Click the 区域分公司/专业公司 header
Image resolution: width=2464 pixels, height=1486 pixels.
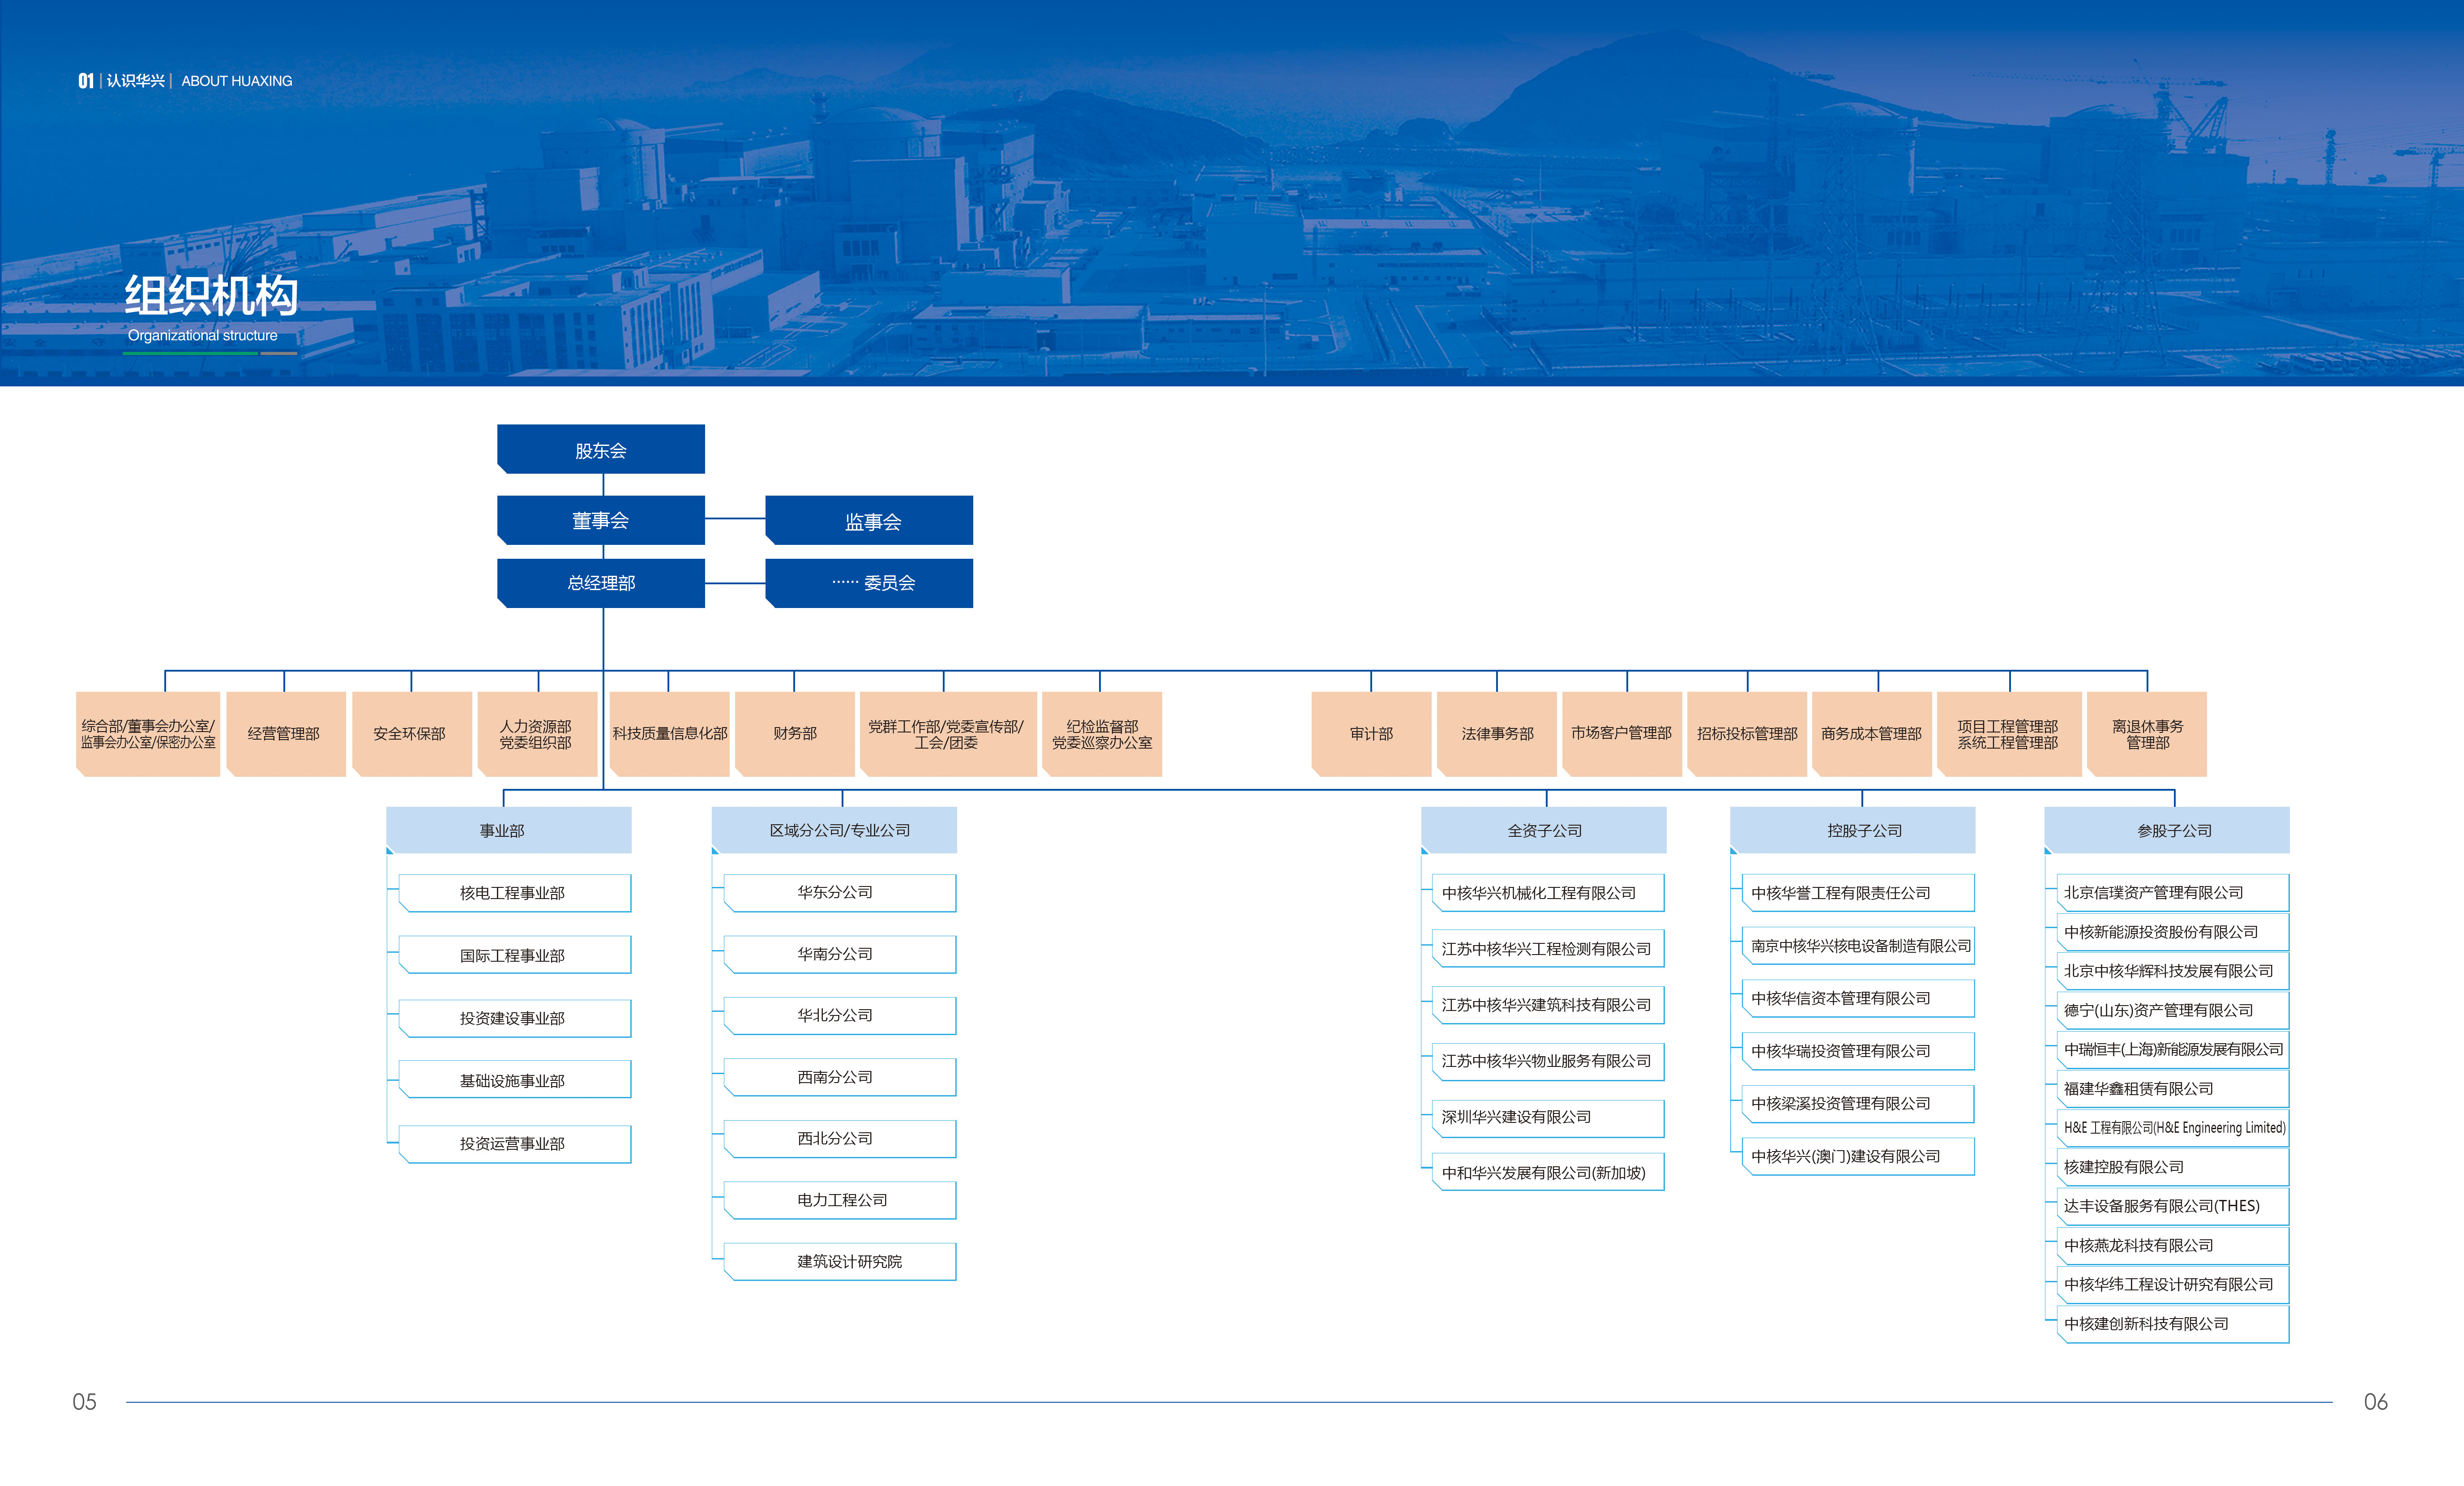[x=834, y=830]
